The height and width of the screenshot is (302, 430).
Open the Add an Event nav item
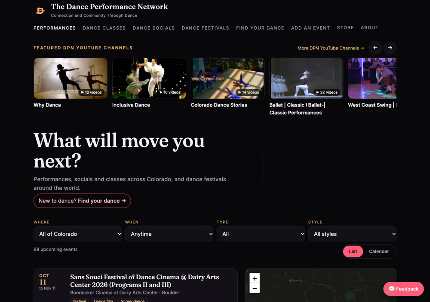tap(310, 28)
